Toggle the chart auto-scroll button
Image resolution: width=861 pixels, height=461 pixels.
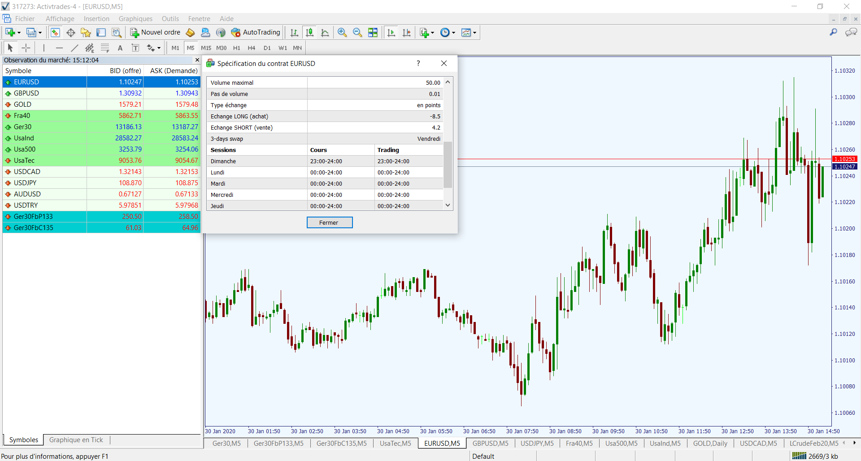pos(391,32)
